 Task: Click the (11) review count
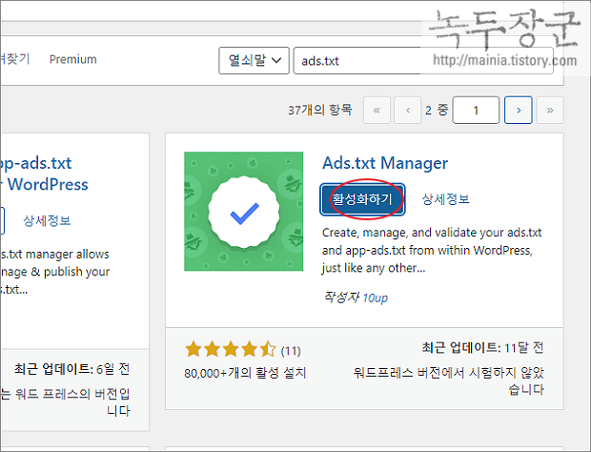tap(291, 351)
